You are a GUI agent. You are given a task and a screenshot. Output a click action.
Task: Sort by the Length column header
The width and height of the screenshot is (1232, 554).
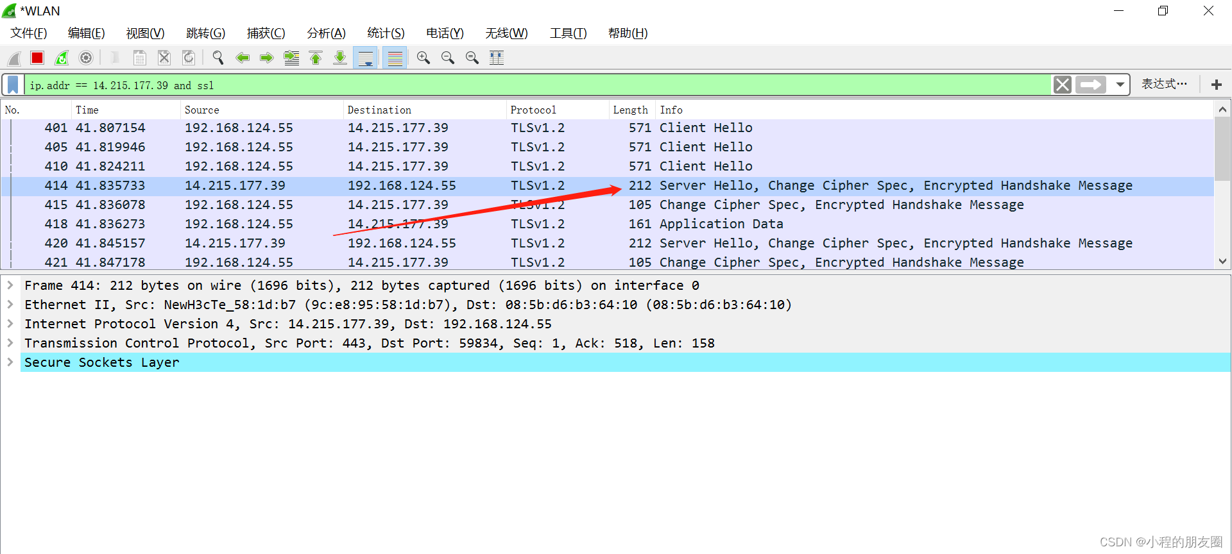633,110
